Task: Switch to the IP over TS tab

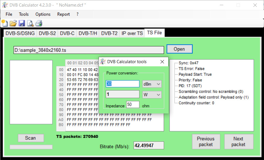Action: point(132,33)
